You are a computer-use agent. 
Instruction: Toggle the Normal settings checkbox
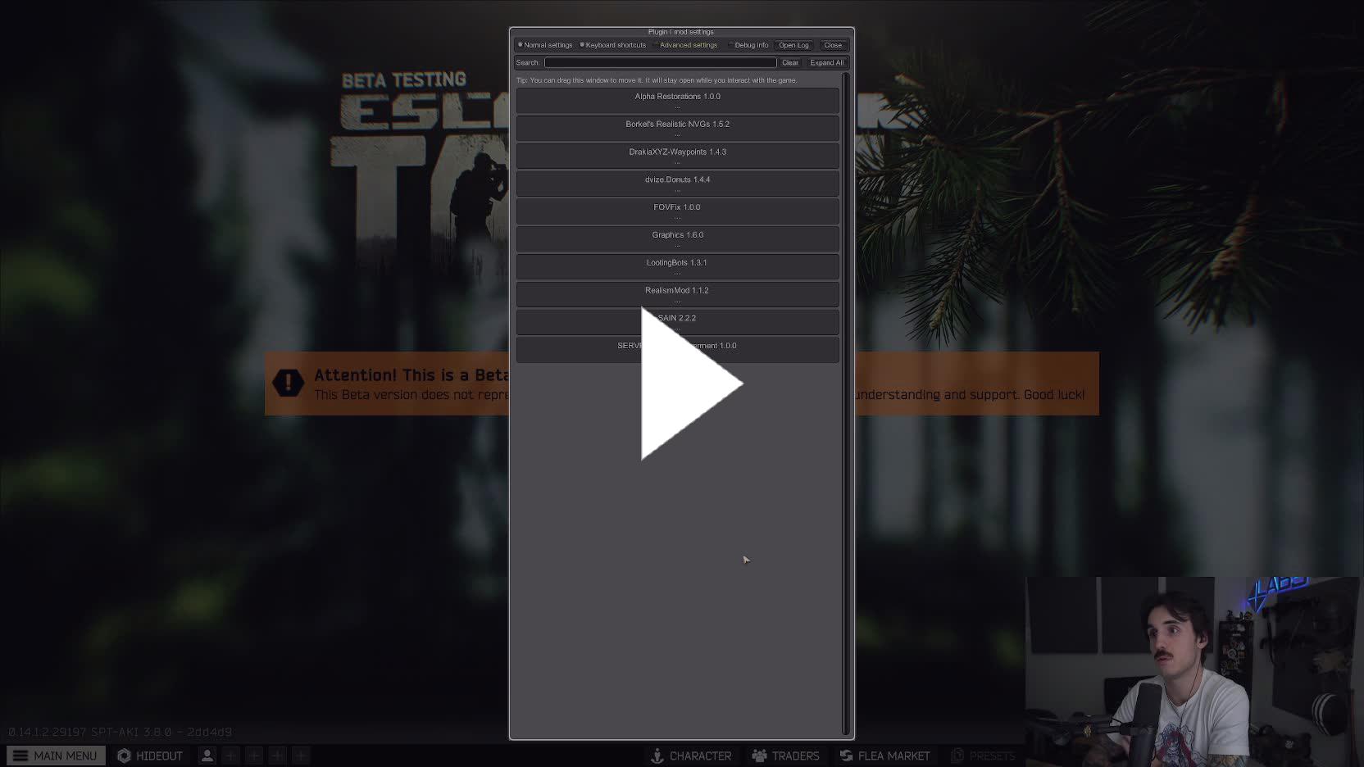(x=521, y=45)
